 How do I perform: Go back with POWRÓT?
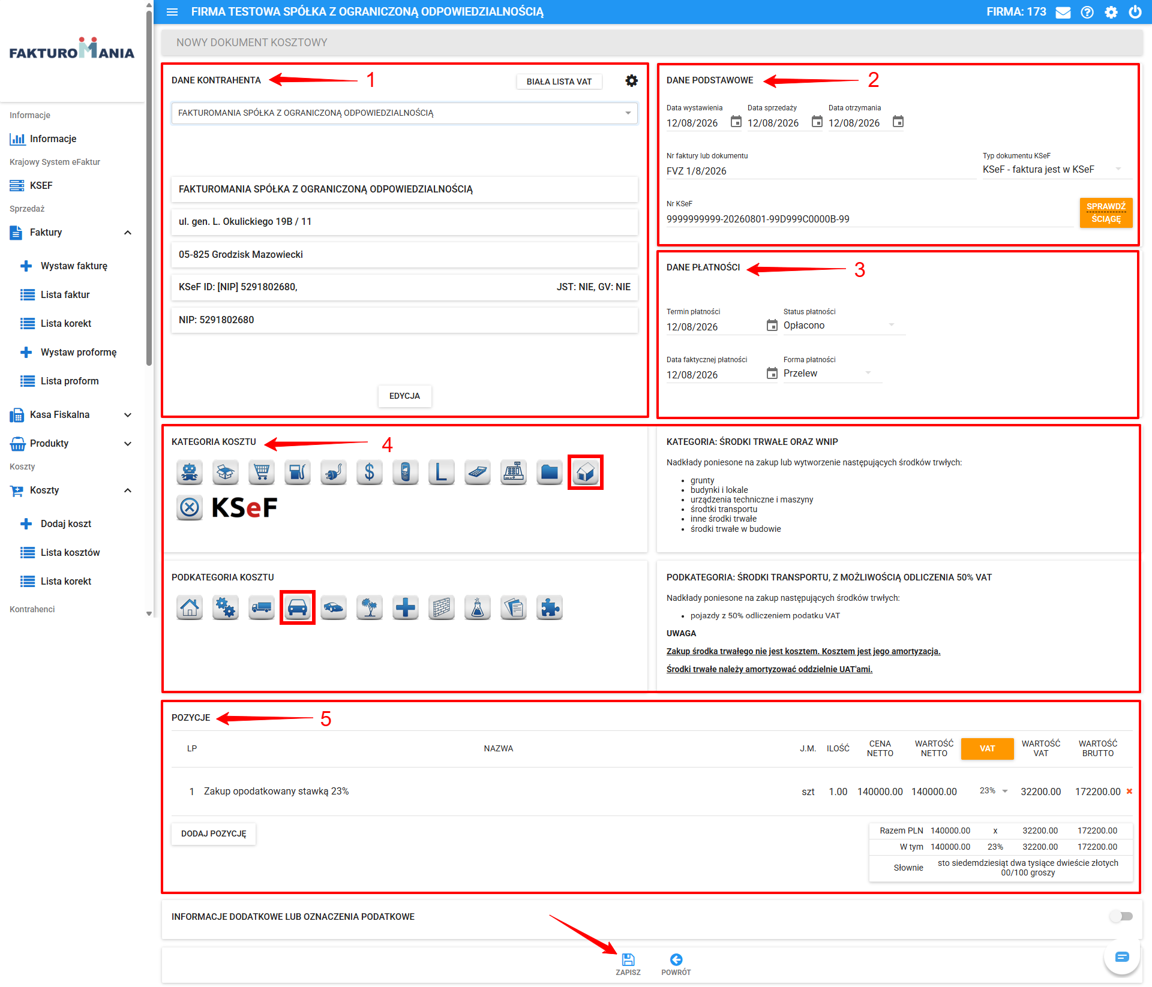[676, 964]
